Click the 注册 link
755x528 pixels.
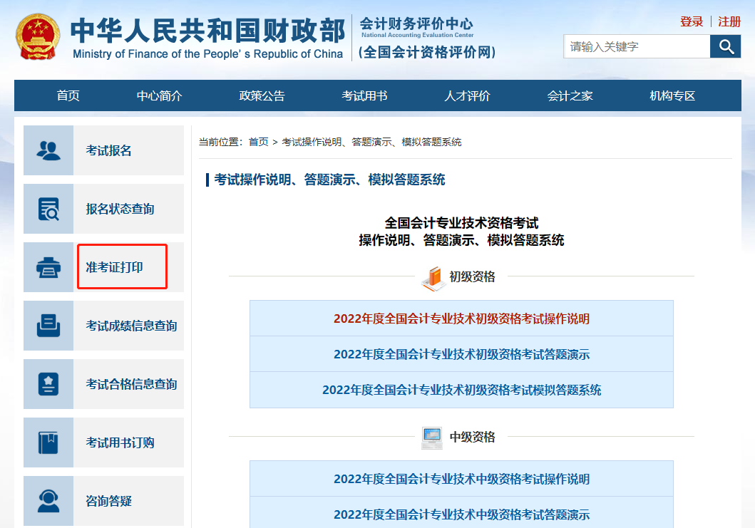729,21
